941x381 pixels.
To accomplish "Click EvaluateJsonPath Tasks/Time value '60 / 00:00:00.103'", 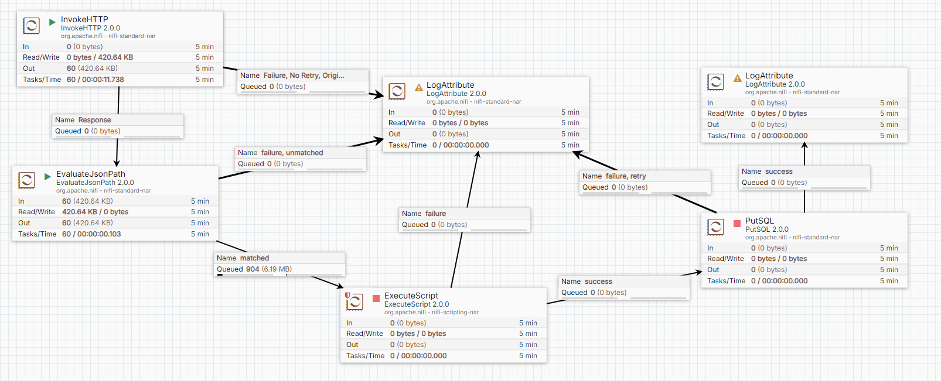I will click(91, 234).
